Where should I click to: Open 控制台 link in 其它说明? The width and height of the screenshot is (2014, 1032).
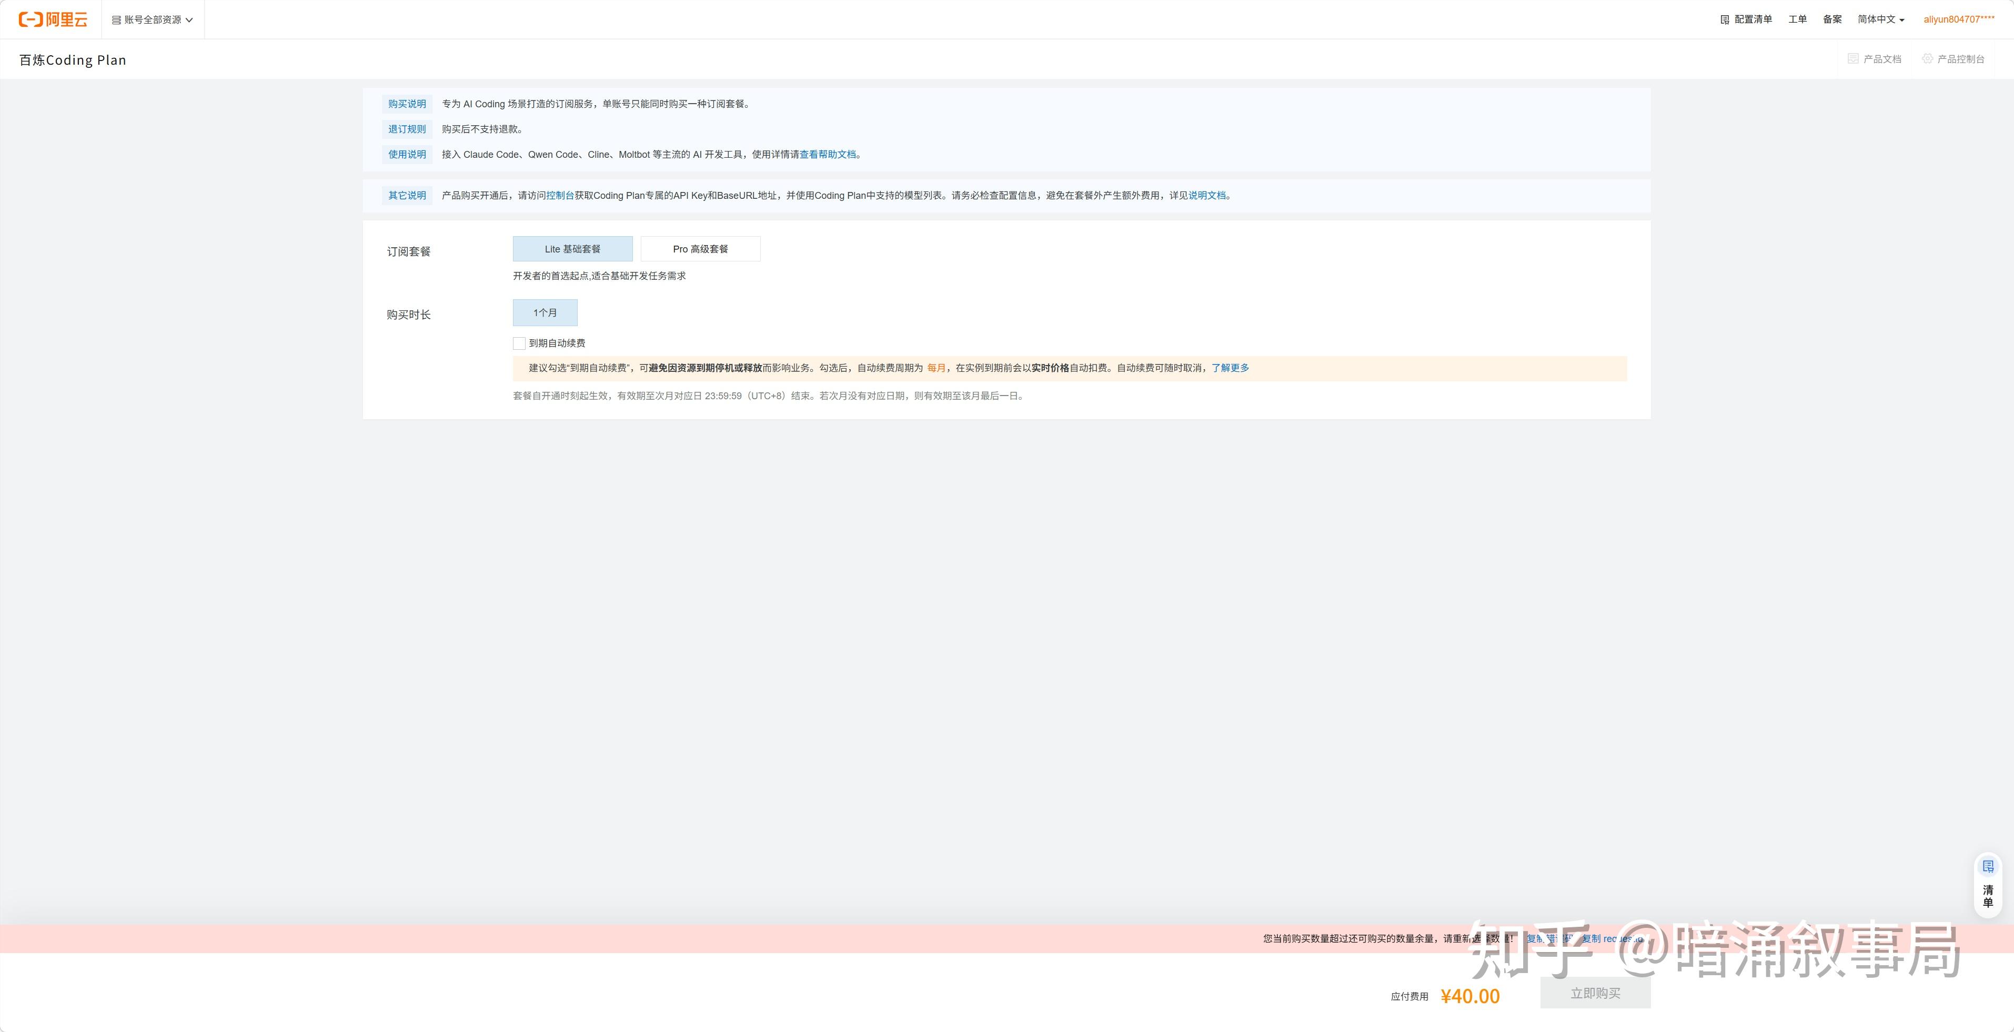(560, 196)
